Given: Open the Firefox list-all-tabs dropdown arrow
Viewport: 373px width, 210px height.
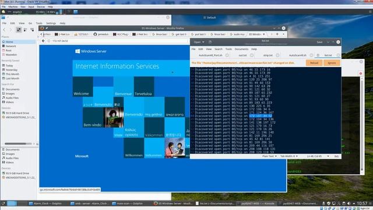Looking at the screenshot, I should 283,34.
